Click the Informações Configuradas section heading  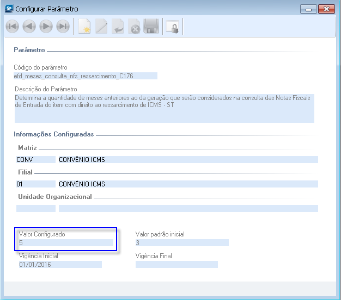pos(54,134)
